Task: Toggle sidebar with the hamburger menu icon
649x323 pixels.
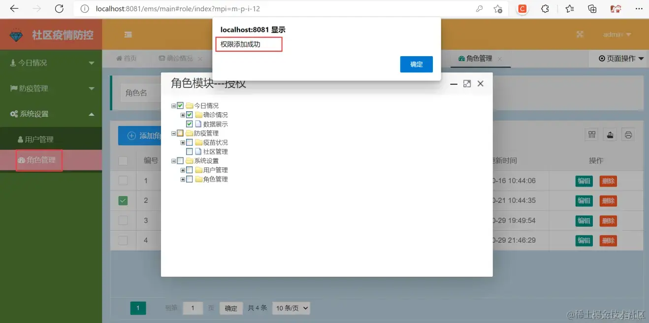Action: point(128,34)
